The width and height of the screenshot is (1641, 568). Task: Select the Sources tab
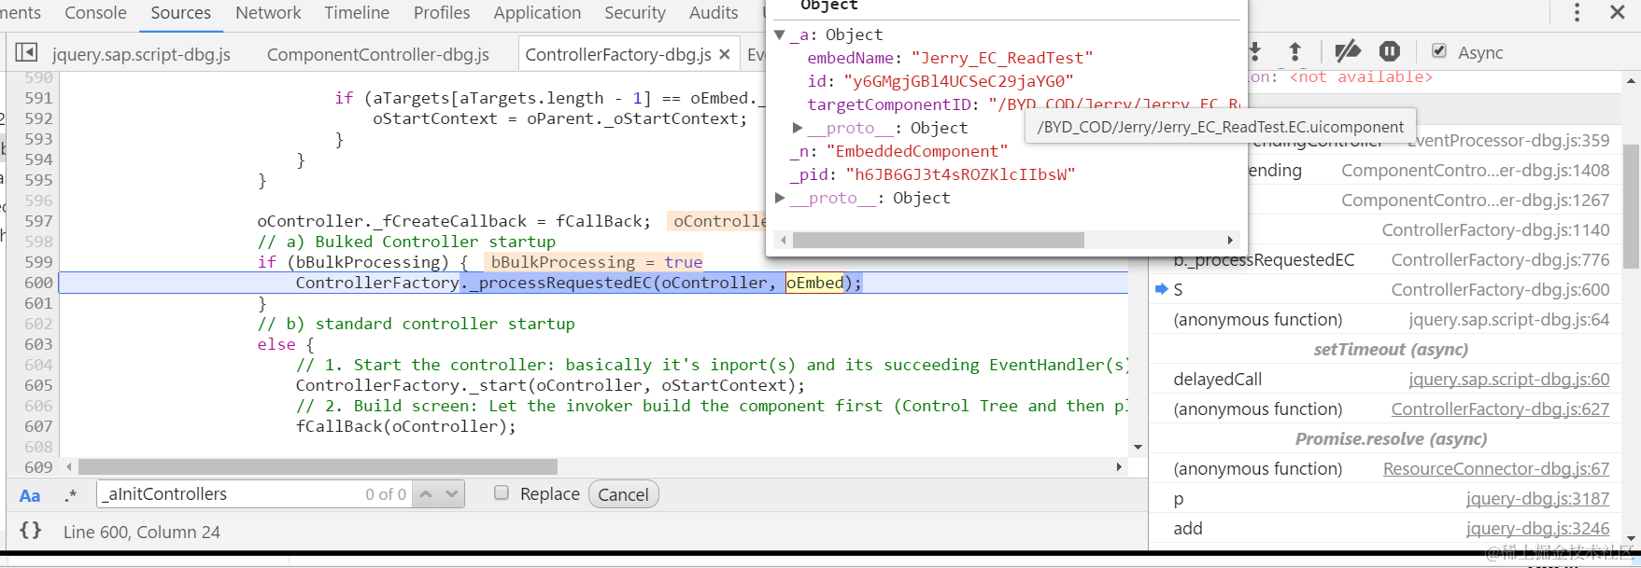[x=181, y=13]
